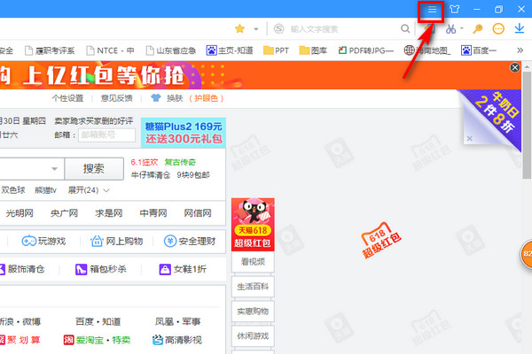Click the skin shirt icon in title bar

455,10
